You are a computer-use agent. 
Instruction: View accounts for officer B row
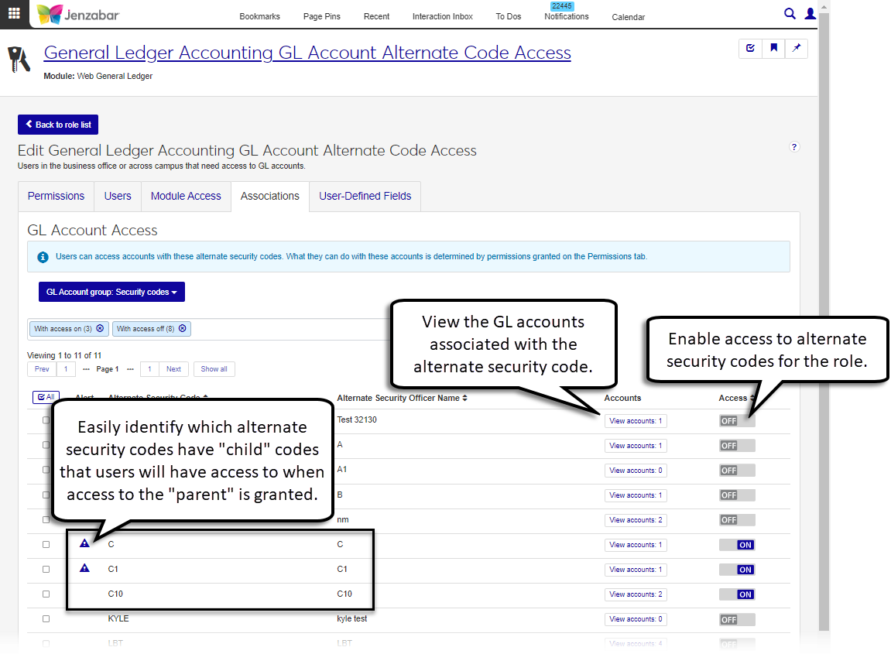click(x=636, y=495)
